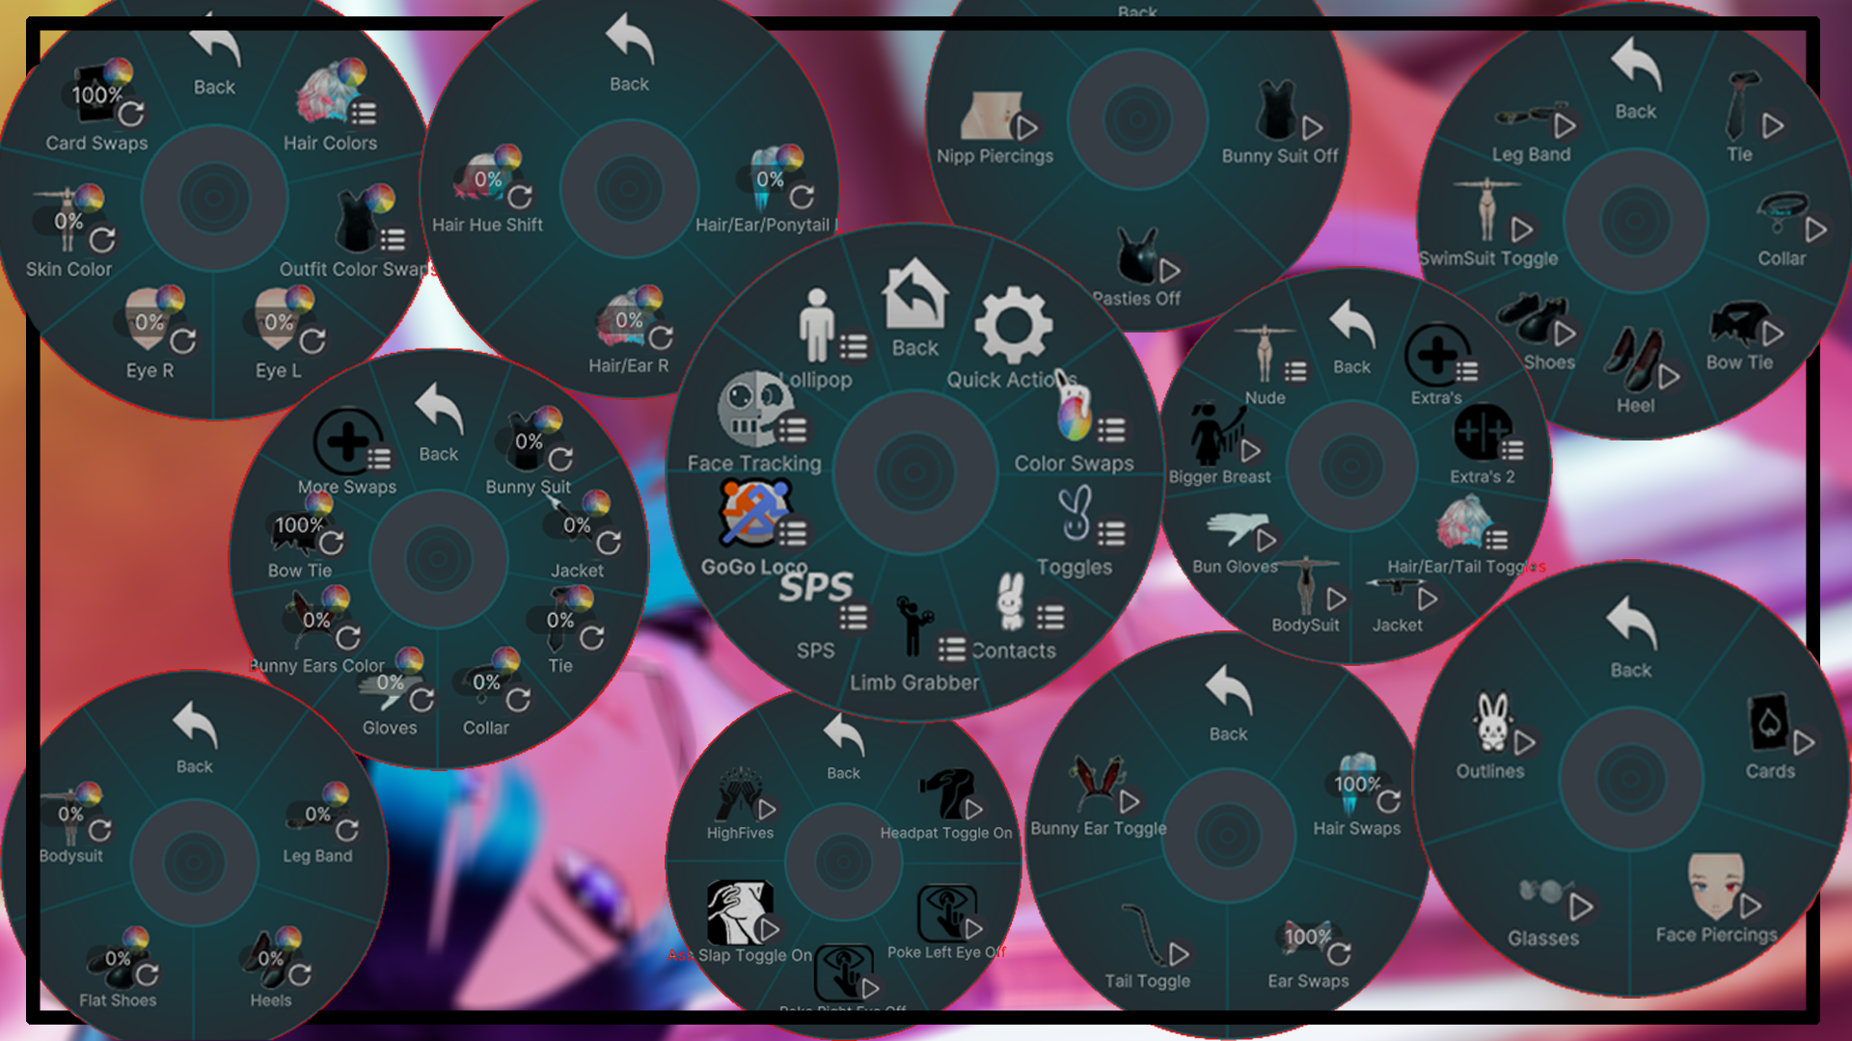Click the Color Swaps rainbow bunny icon

coord(1074,409)
